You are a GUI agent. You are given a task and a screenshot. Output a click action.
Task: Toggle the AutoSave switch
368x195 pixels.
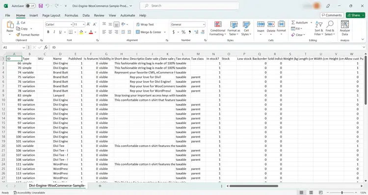point(30,6)
